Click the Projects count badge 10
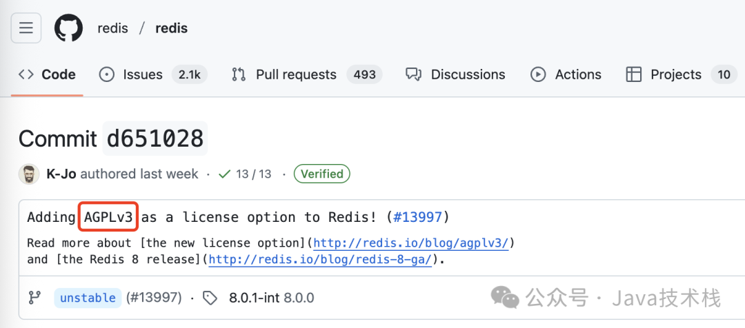Screen dimensions: 745x328 (724, 74)
